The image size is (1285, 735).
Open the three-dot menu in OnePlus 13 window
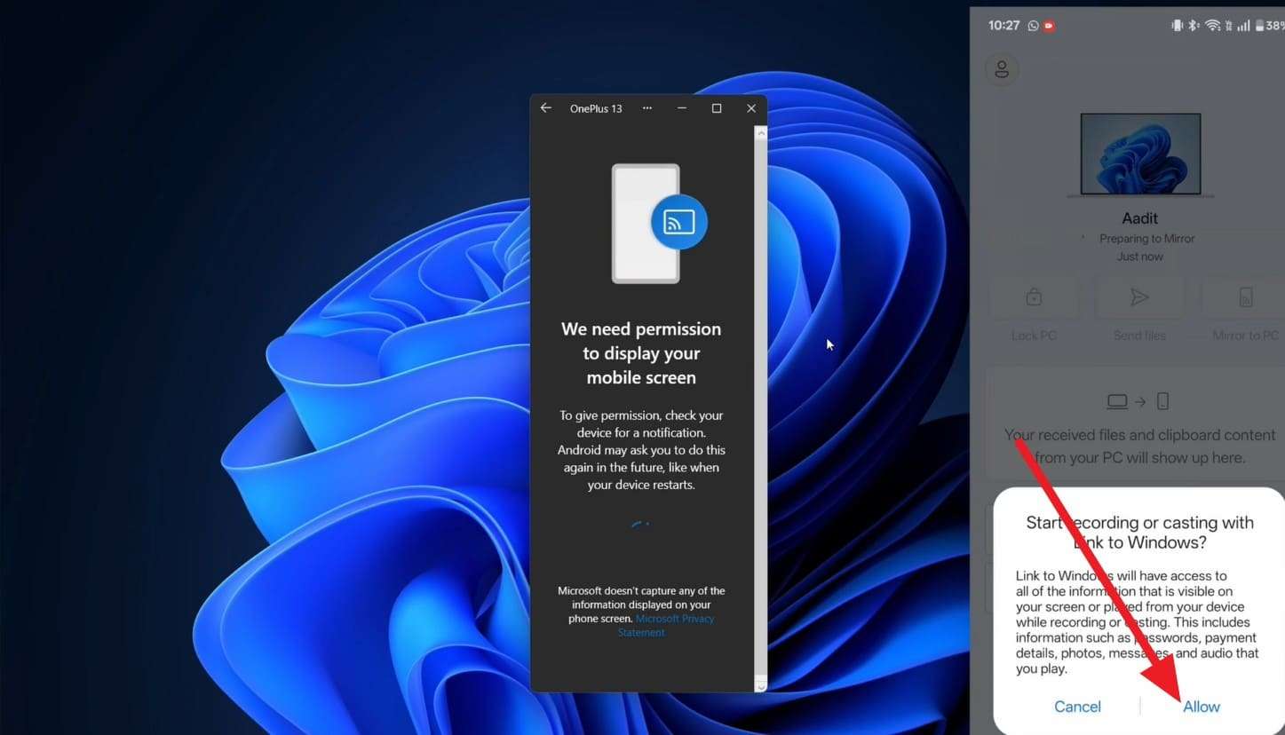point(647,108)
